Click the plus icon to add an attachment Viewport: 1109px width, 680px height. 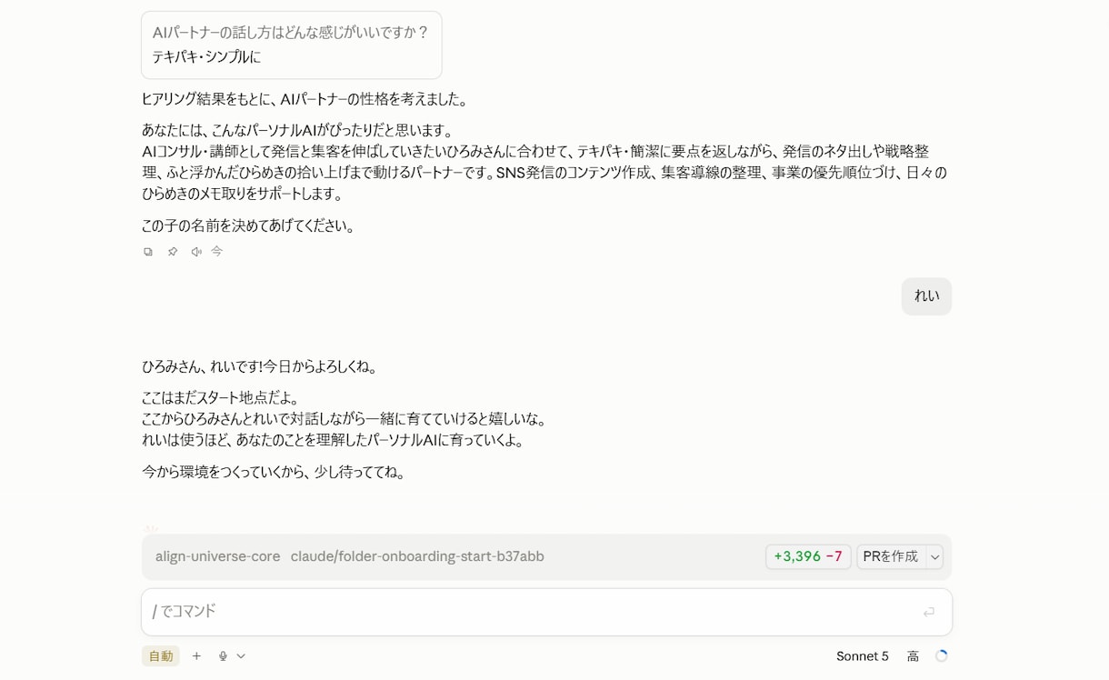click(196, 656)
